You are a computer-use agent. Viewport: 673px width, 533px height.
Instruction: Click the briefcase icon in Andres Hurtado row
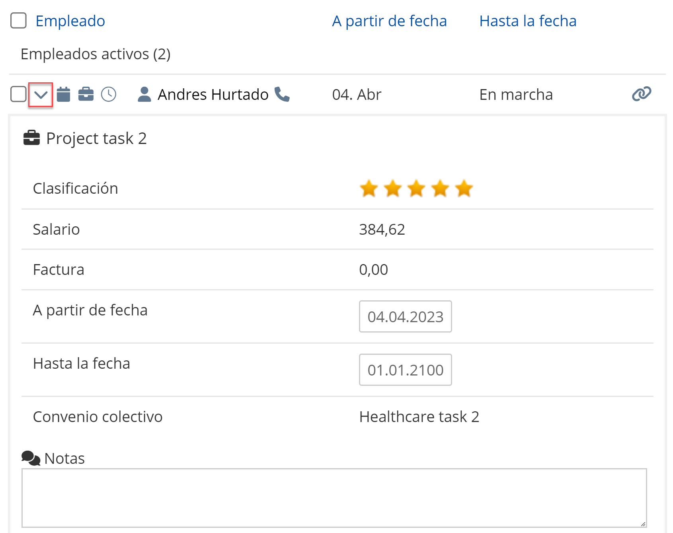86,94
